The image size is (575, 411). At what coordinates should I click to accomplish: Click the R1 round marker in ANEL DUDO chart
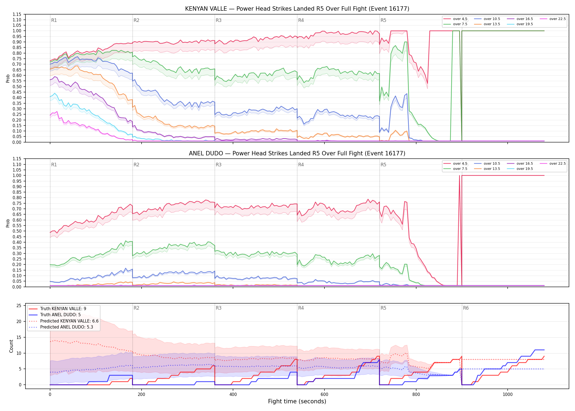click(54, 165)
